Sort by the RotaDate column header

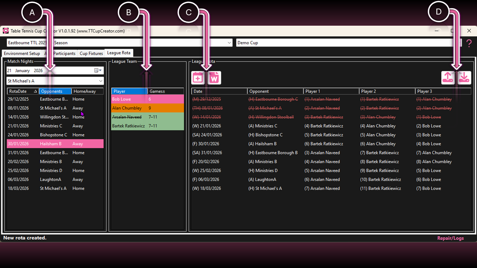click(x=23, y=91)
